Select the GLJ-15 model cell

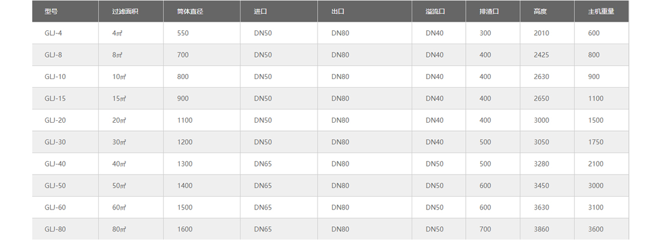pyautogui.click(x=55, y=99)
